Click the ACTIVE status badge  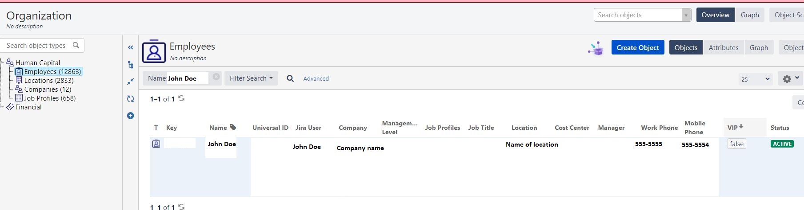tap(782, 144)
